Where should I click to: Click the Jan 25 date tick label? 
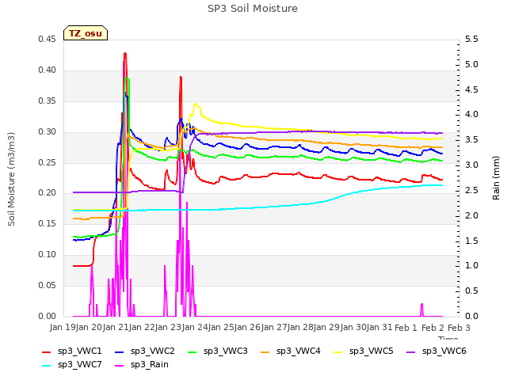[x=222, y=328]
